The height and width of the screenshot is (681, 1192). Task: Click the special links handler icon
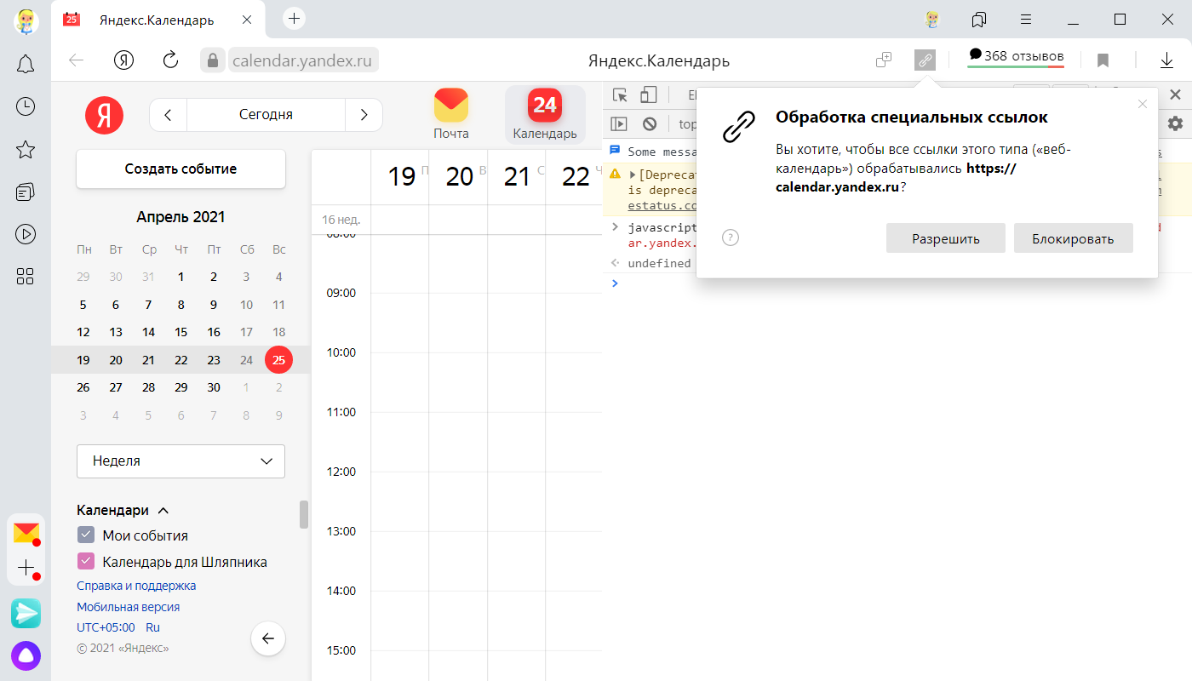pos(925,60)
